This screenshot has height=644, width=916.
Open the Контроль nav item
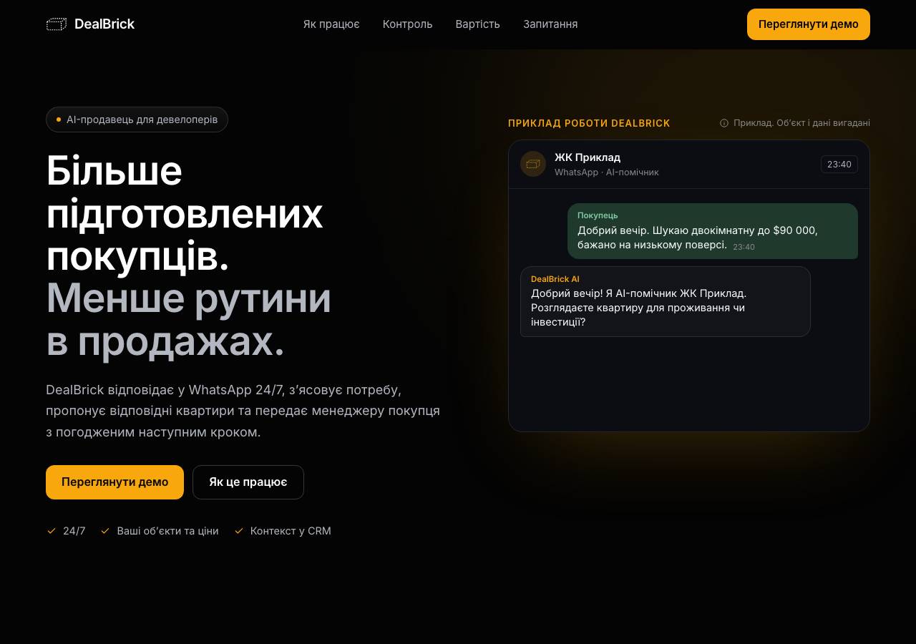pos(408,24)
